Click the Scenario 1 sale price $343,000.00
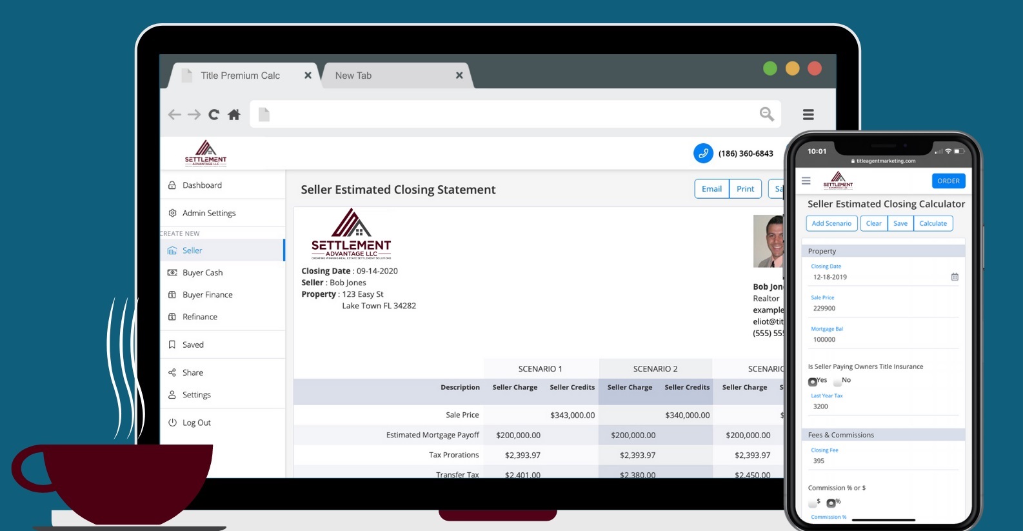The height and width of the screenshot is (531, 1023). 572,416
